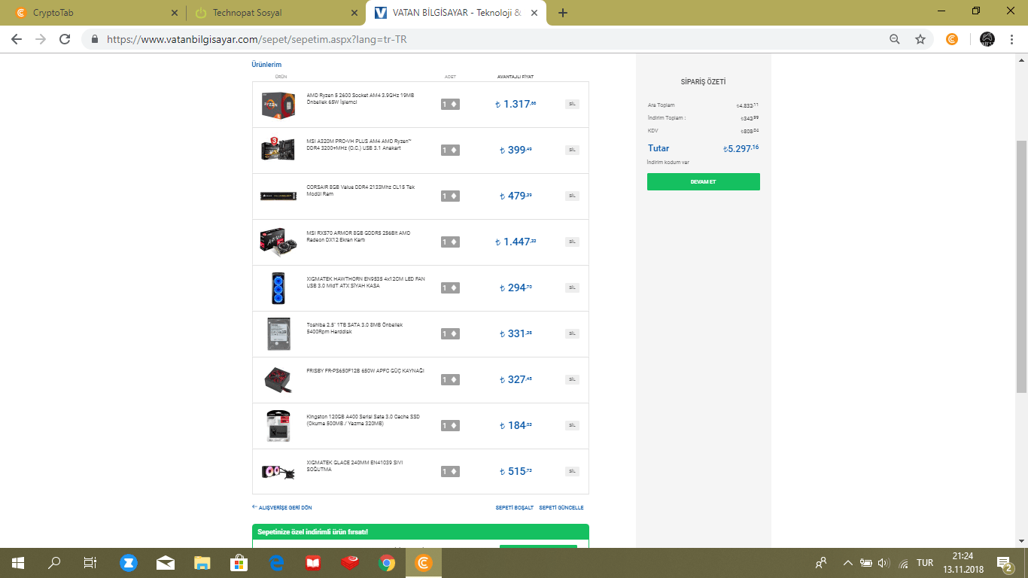Change quantity for MSI RX570 ARMOR card
Screen dimensions: 1028x578
tap(450, 242)
